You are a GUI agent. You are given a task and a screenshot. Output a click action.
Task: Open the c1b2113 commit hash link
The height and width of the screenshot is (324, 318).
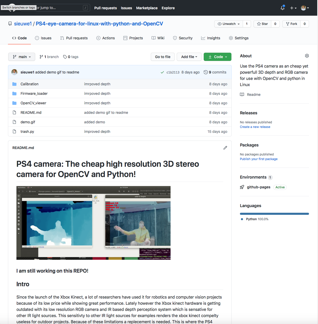coord(173,72)
